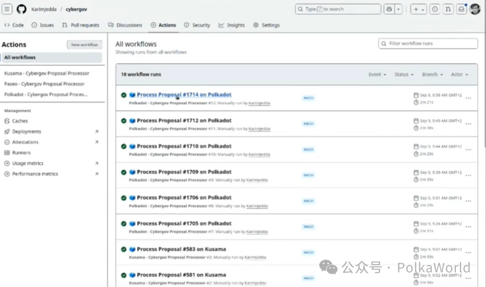Click KarimJedda actor link on #1712 run
The image size is (486, 287).
(x=259, y=128)
